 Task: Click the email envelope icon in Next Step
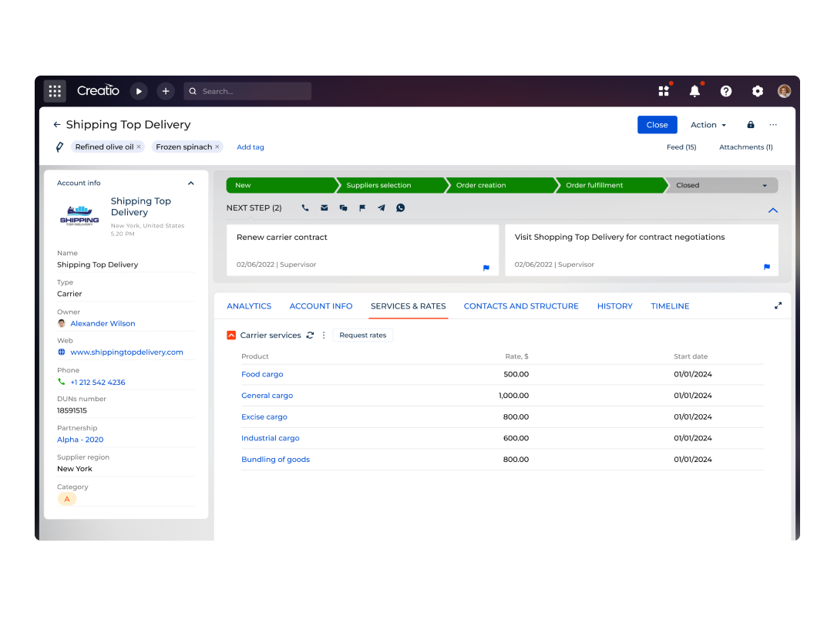(325, 208)
